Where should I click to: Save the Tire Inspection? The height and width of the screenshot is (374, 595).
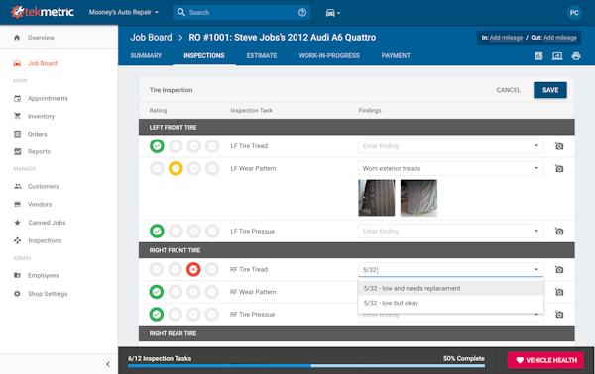click(550, 90)
